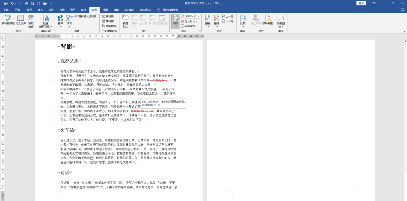Jump to previous change 上一处
Screen dimensions: 407x201
[x=228, y=16]
